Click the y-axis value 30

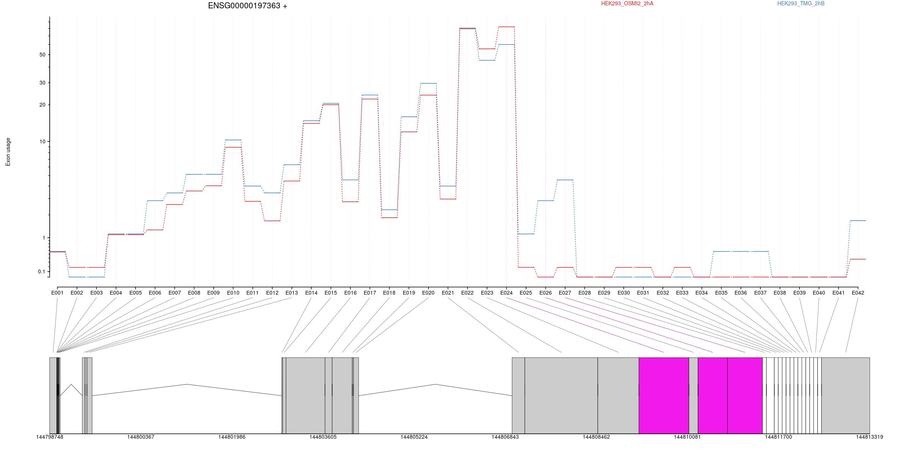click(42, 83)
